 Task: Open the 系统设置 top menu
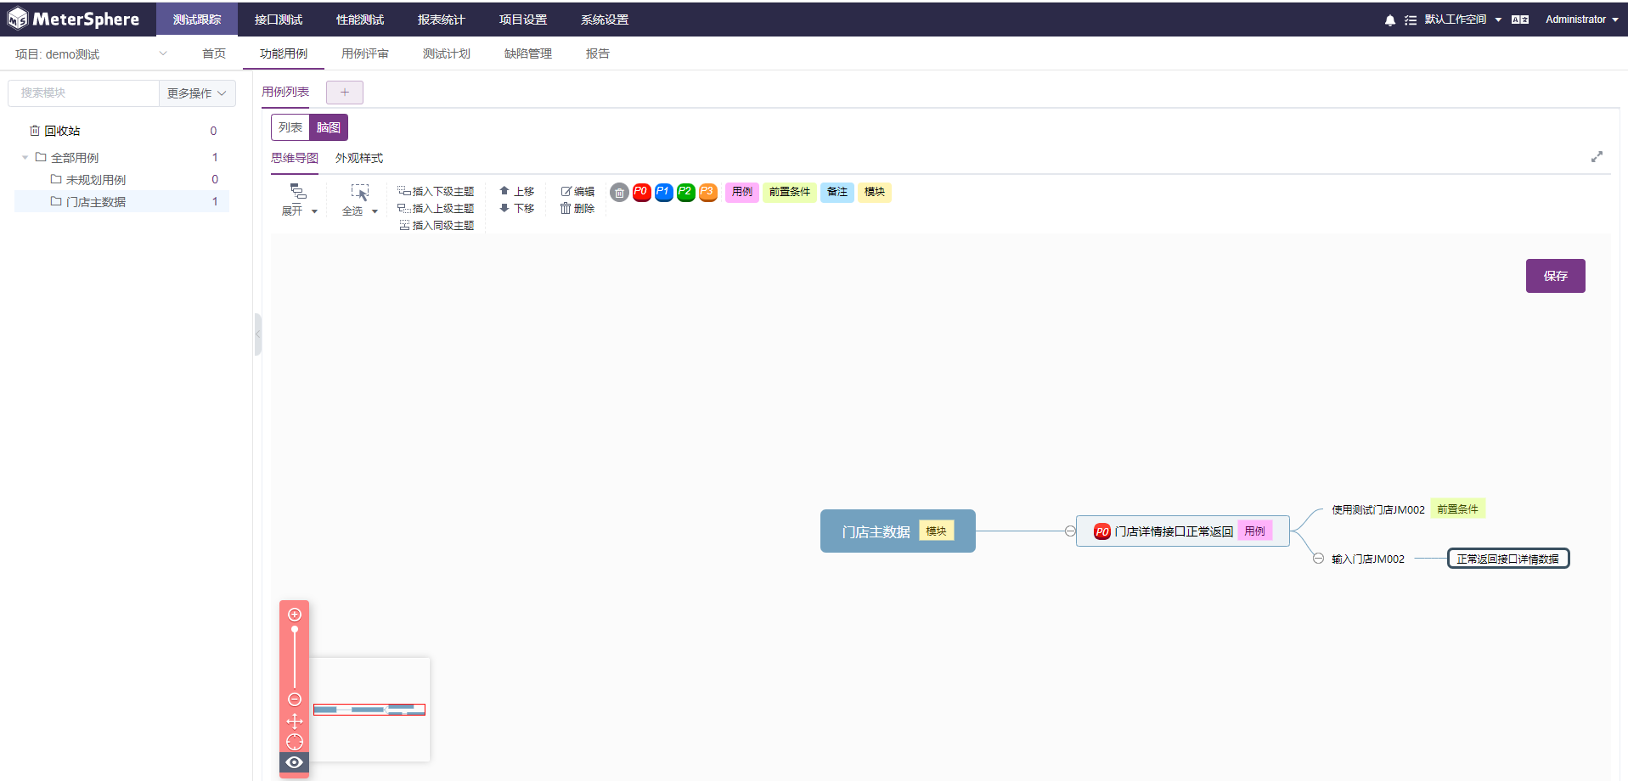[605, 20]
